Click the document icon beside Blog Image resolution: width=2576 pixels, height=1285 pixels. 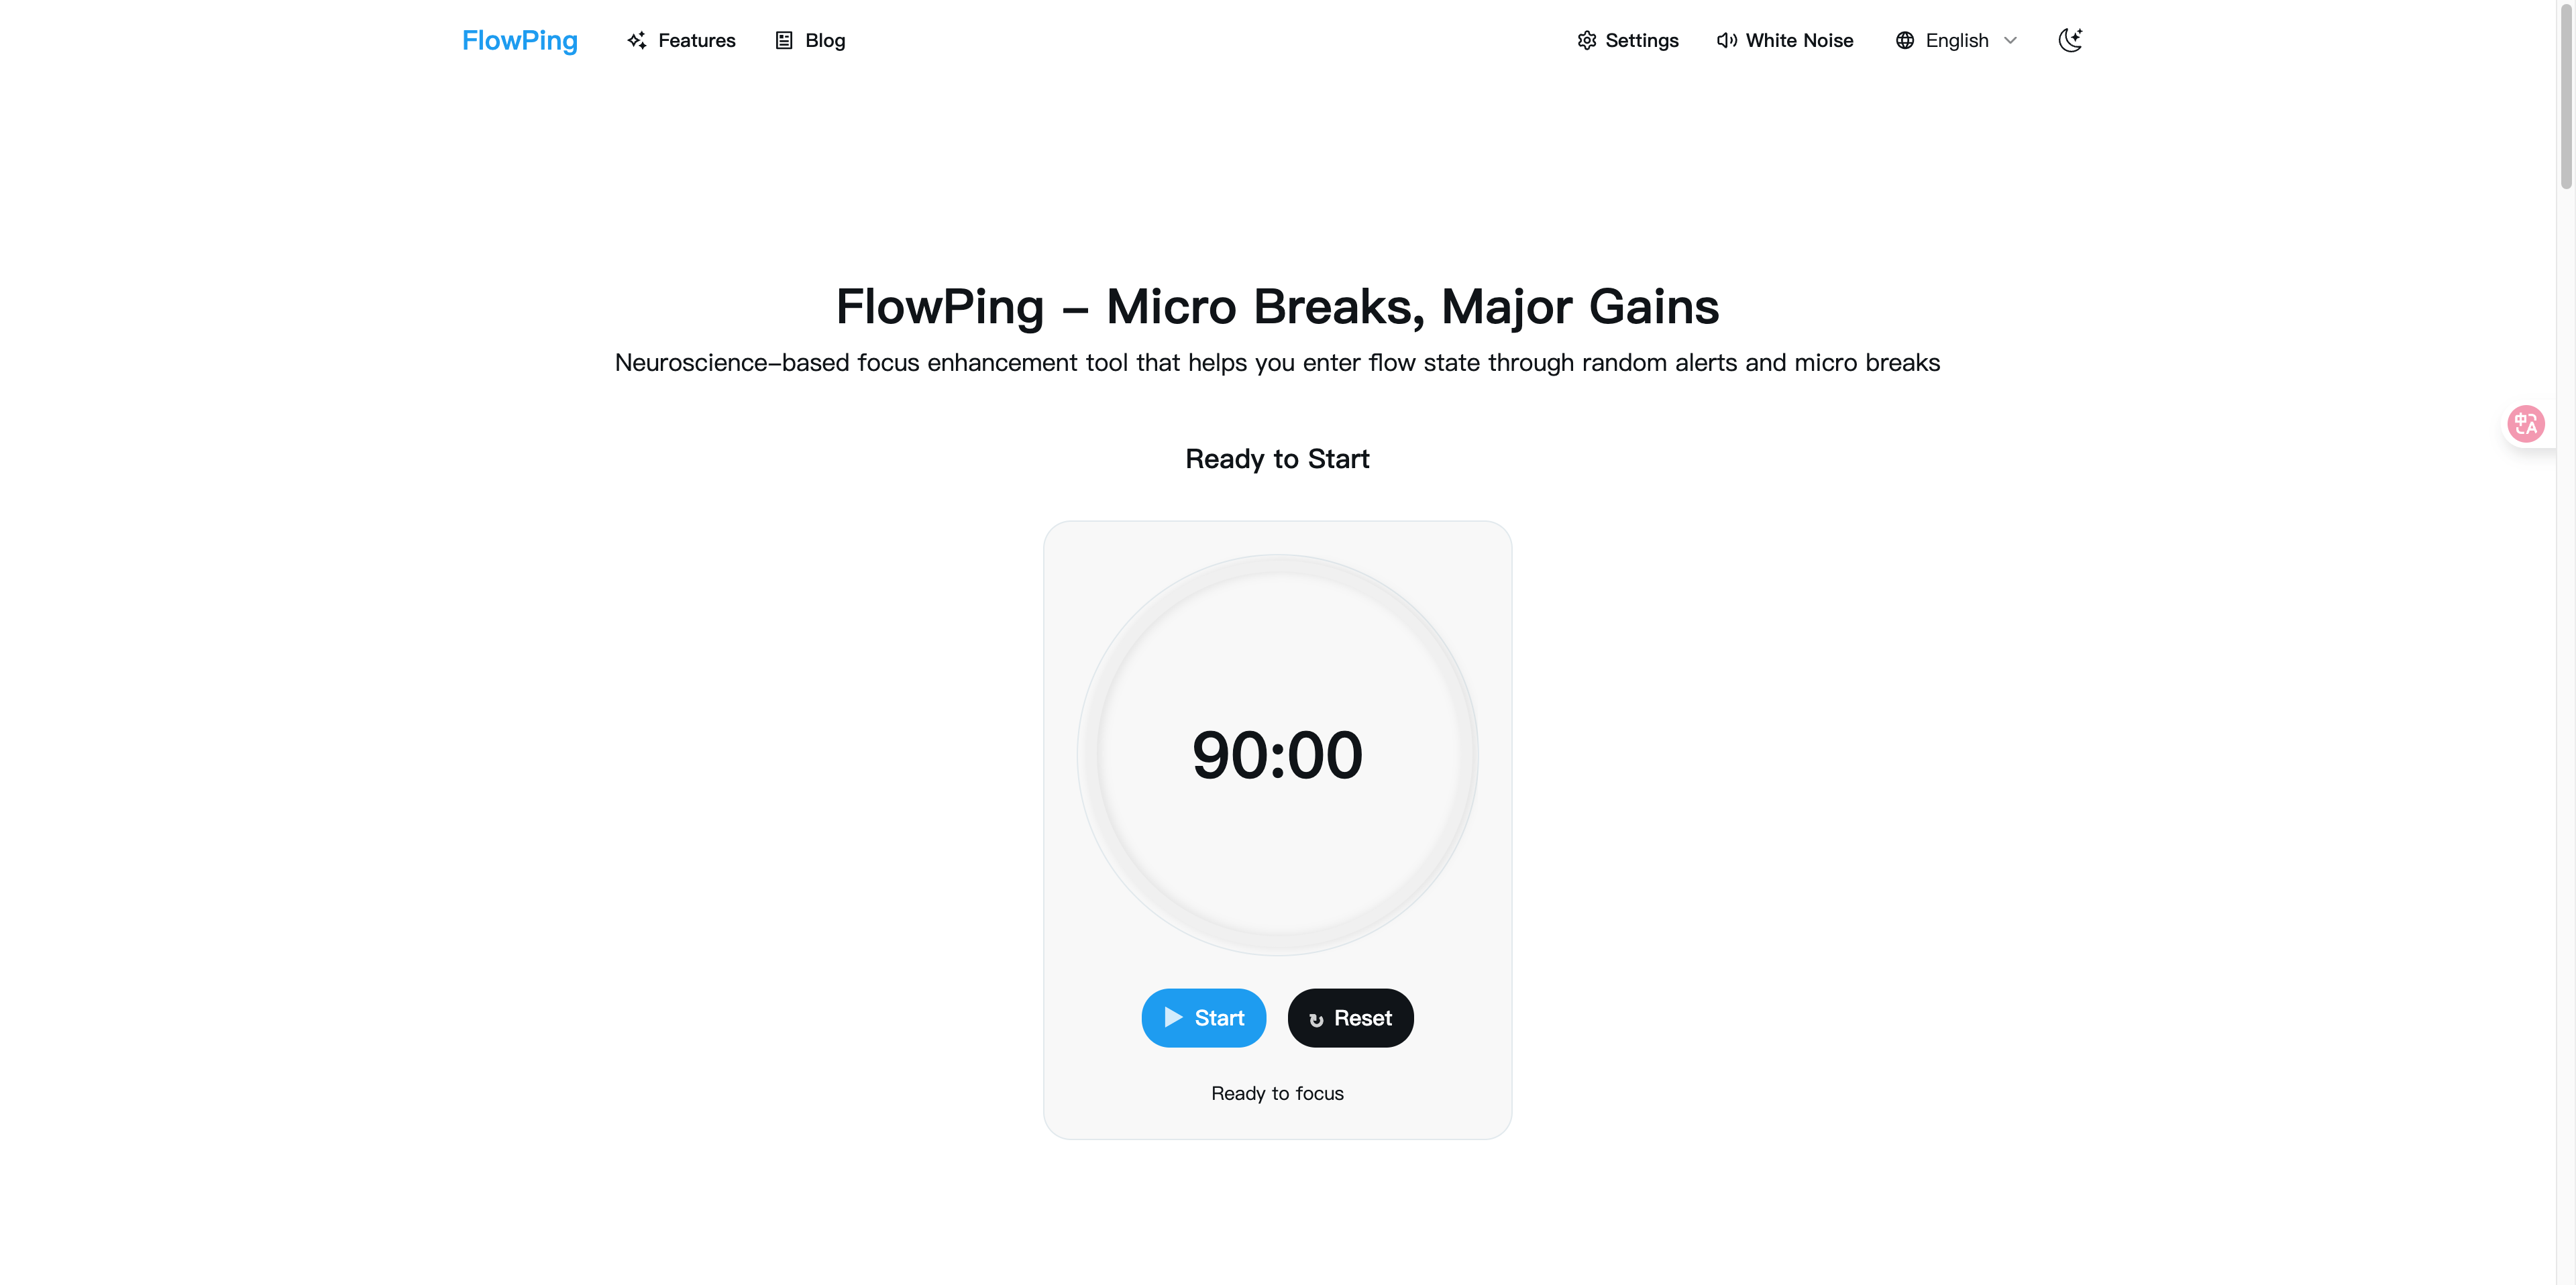pyautogui.click(x=784, y=41)
